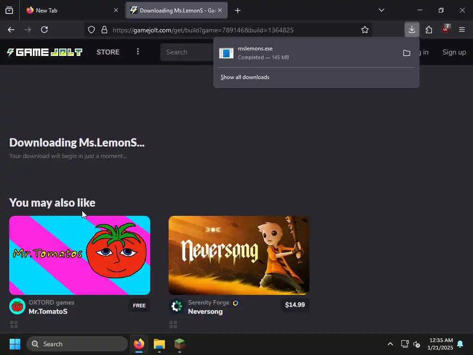Open the Serenity Forge avatar

click(x=176, y=306)
